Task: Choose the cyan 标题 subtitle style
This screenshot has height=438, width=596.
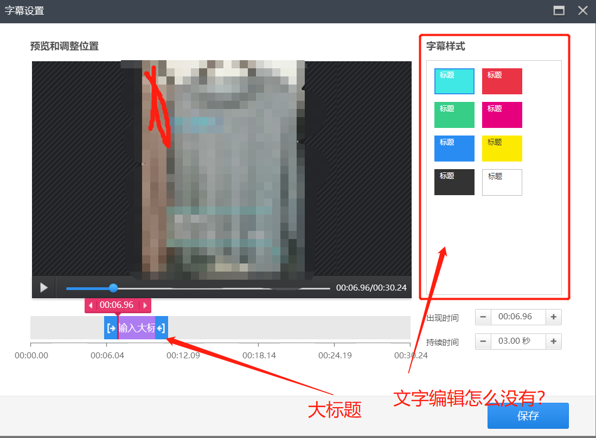Action: [454, 81]
